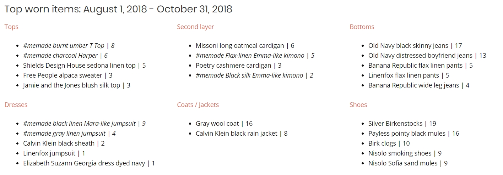
Task: Click the Coats / Jackets heading
Action: (198, 105)
